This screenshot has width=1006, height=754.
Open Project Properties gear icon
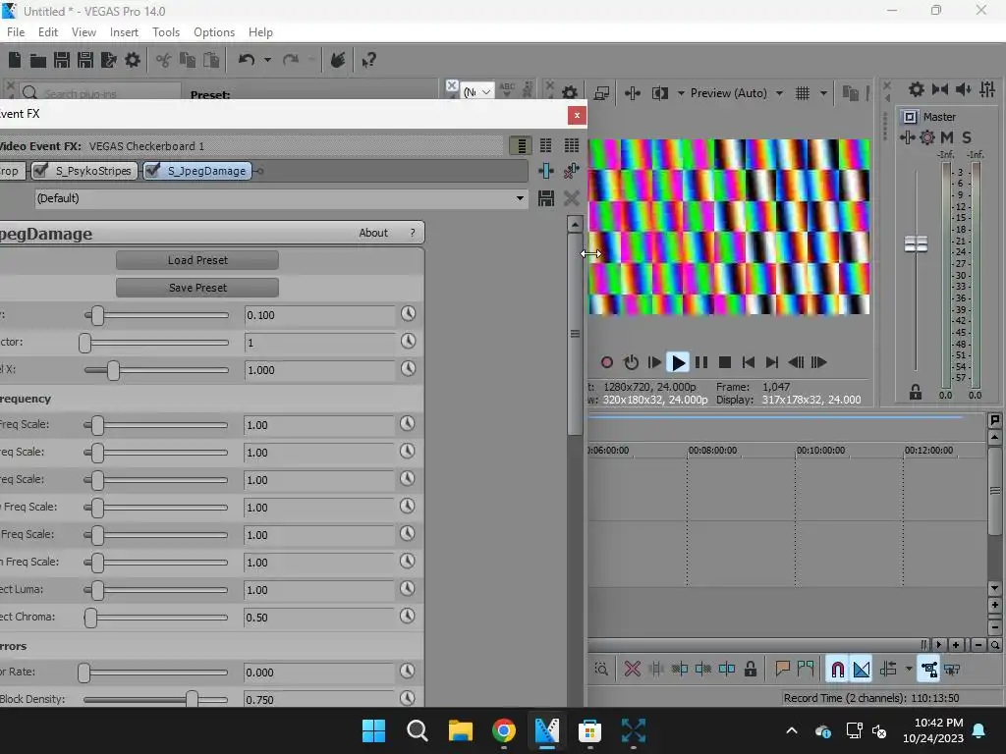coord(133,60)
